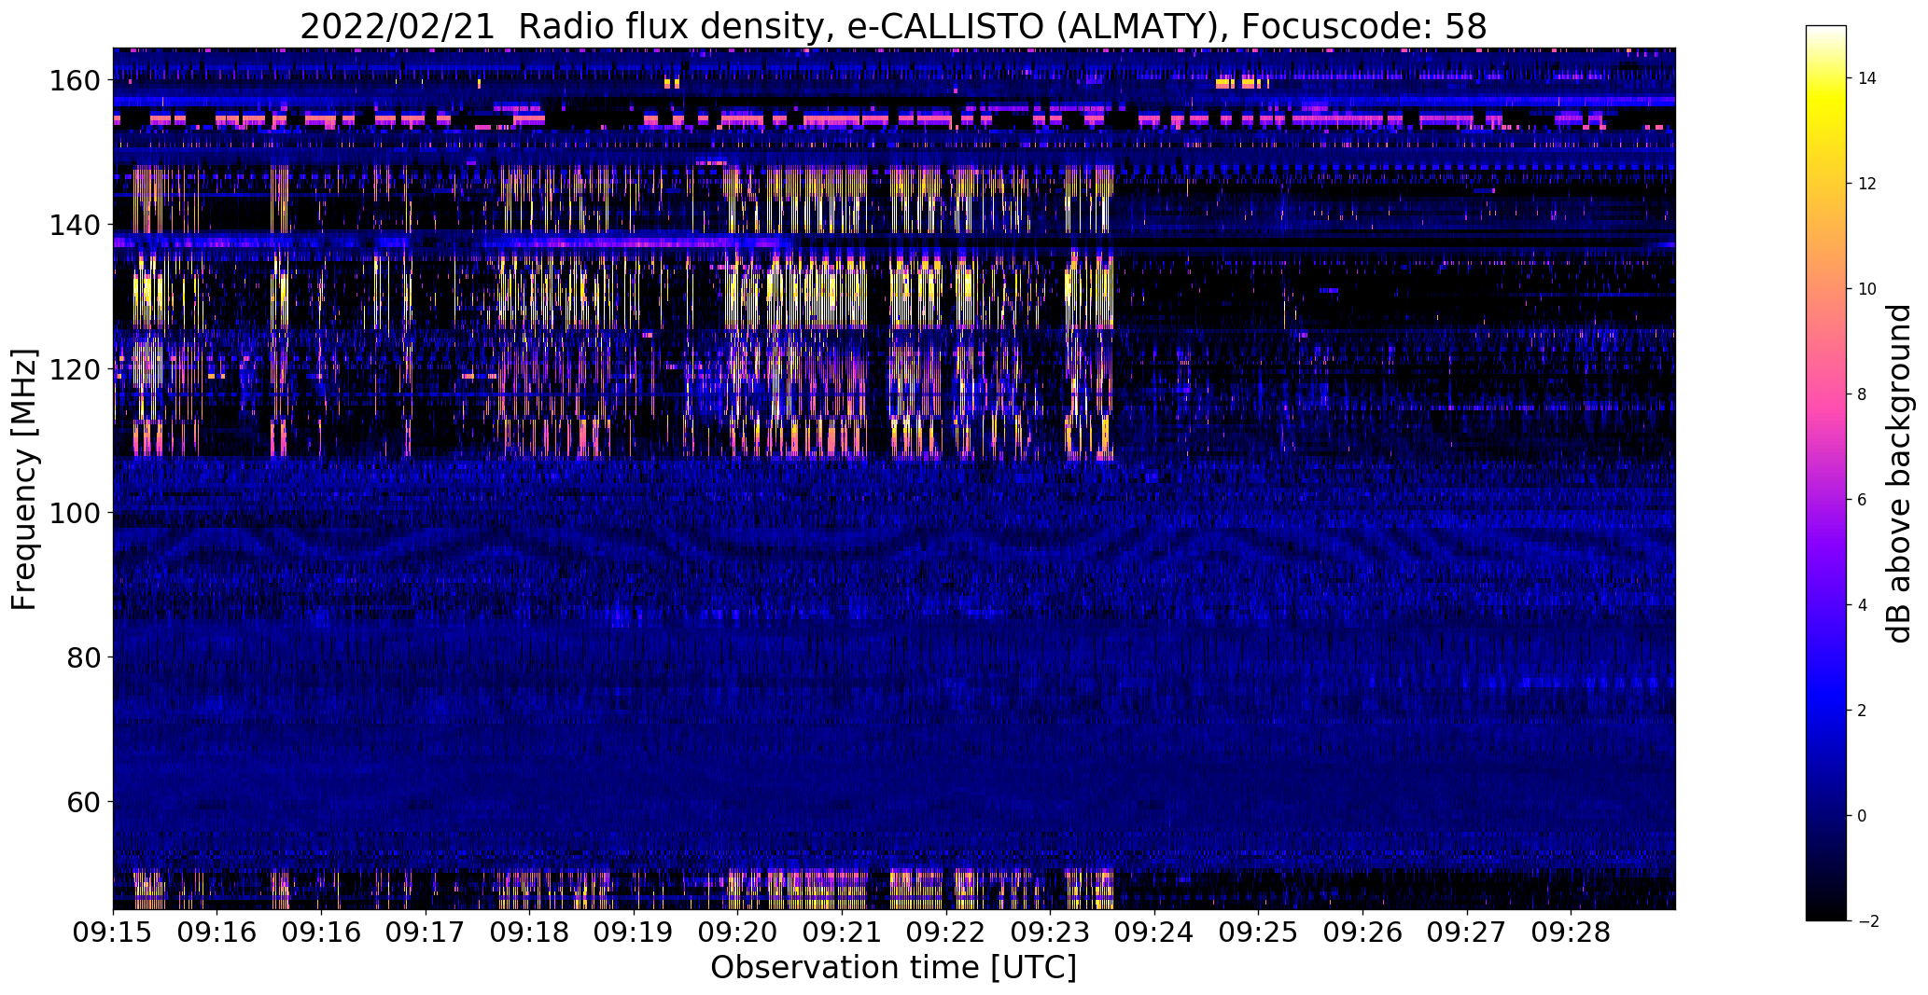Click the 09:19 time tick label

tap(634, 933)
